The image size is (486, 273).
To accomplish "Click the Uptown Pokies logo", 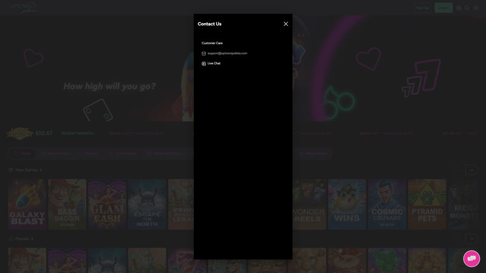I will (x=24, y=7).
